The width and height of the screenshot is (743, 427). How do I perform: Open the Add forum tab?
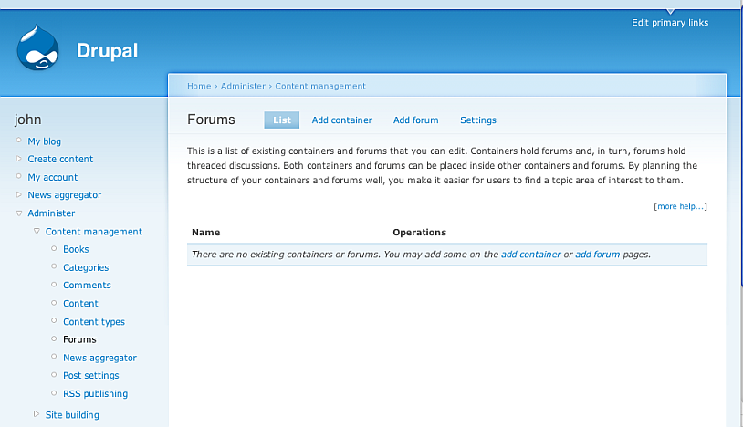(x=415, y=120)
